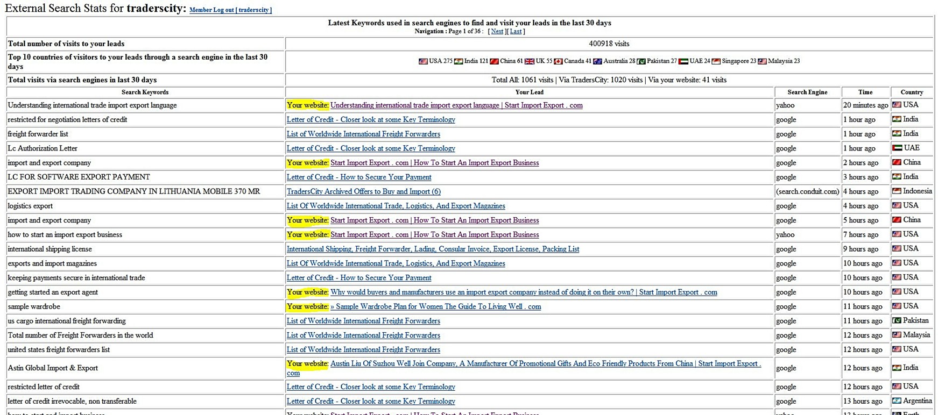
Task: Go to the Next page of keywords
Action: (497, 31)
